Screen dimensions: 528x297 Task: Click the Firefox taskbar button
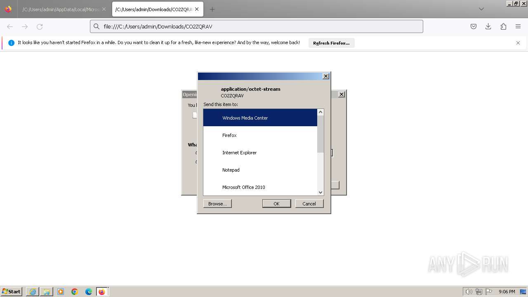pyautogui.click(x=102, y=292)
